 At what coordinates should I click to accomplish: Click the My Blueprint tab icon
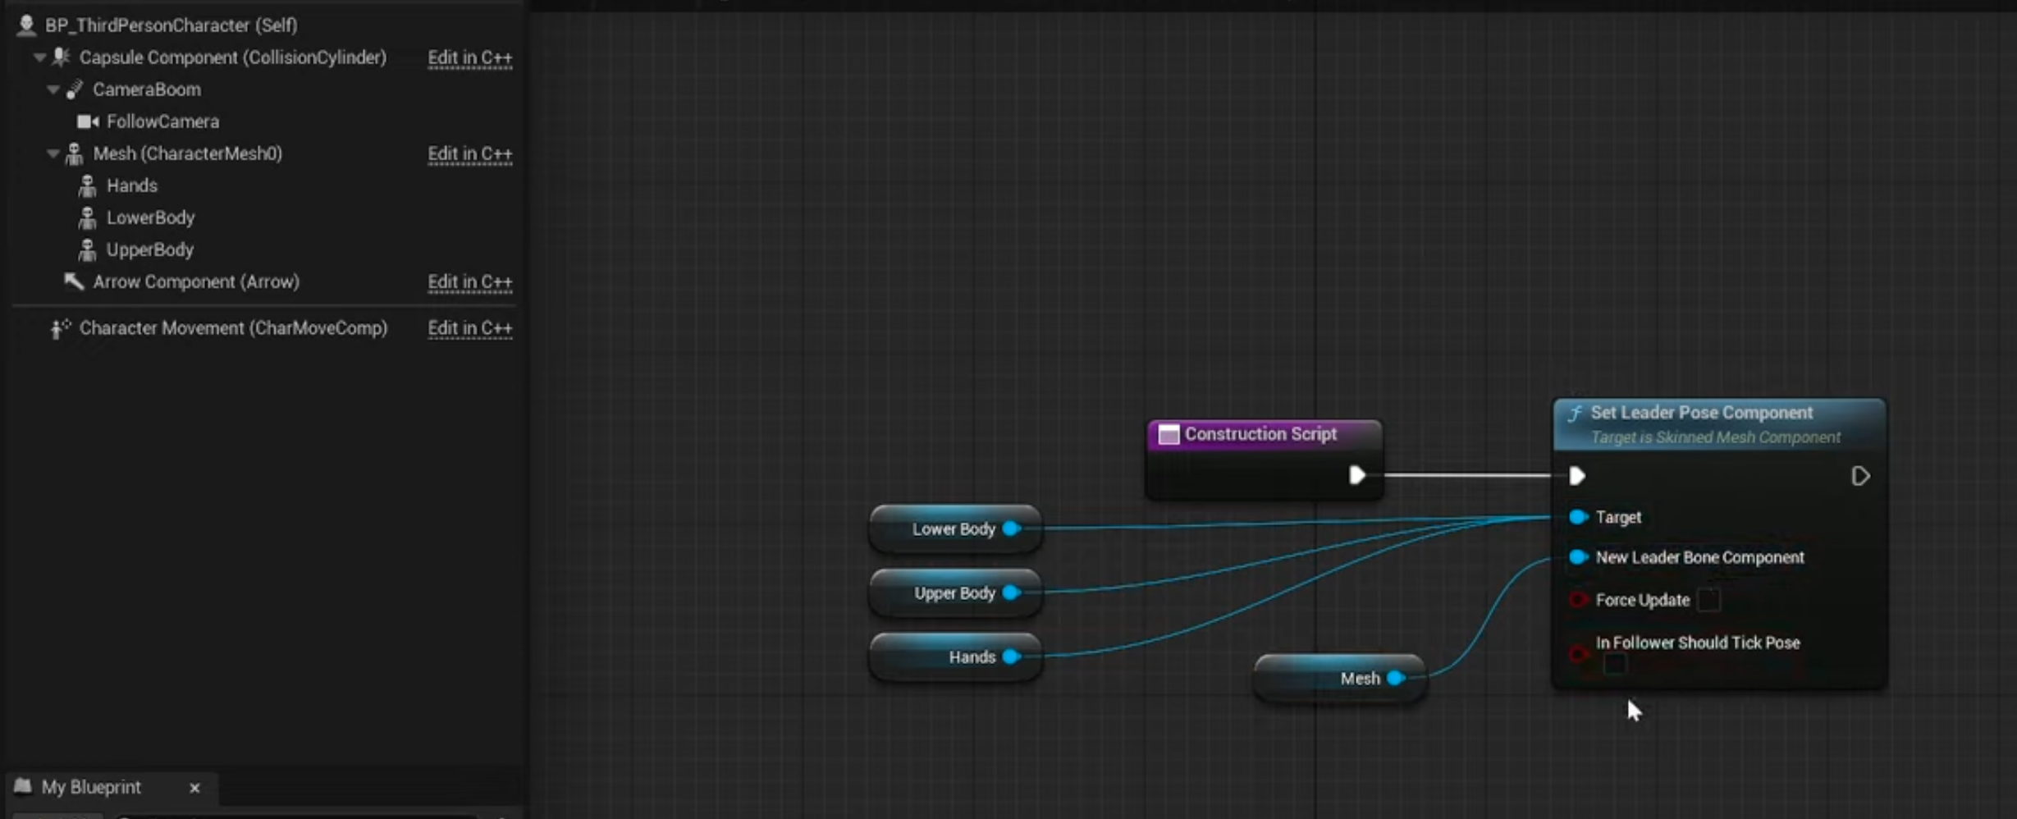(23, 787)
